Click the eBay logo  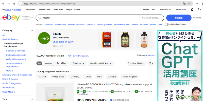pyautogui.click(x=11, y=17)
